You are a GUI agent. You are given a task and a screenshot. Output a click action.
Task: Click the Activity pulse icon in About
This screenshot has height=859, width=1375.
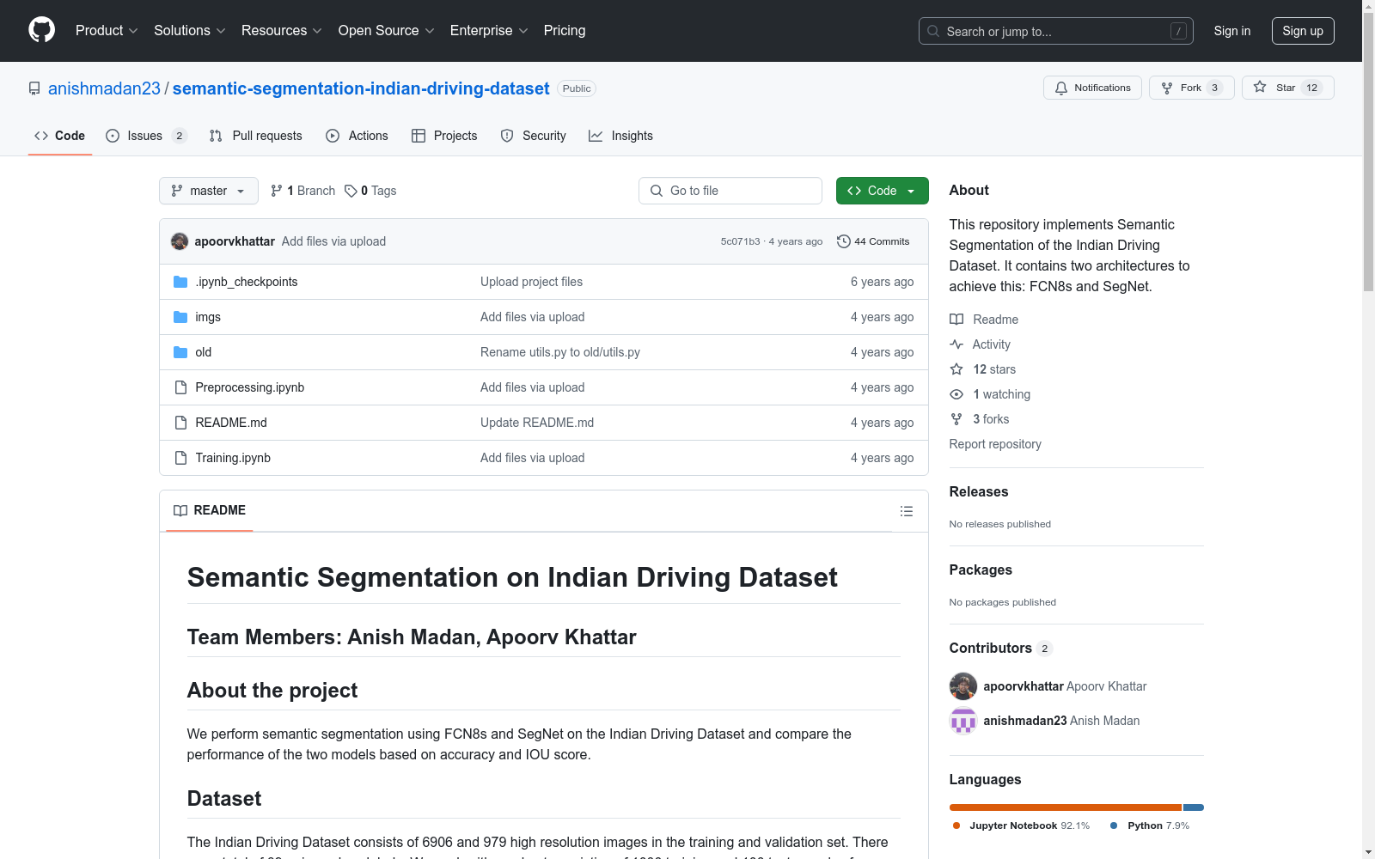(956, 344)
